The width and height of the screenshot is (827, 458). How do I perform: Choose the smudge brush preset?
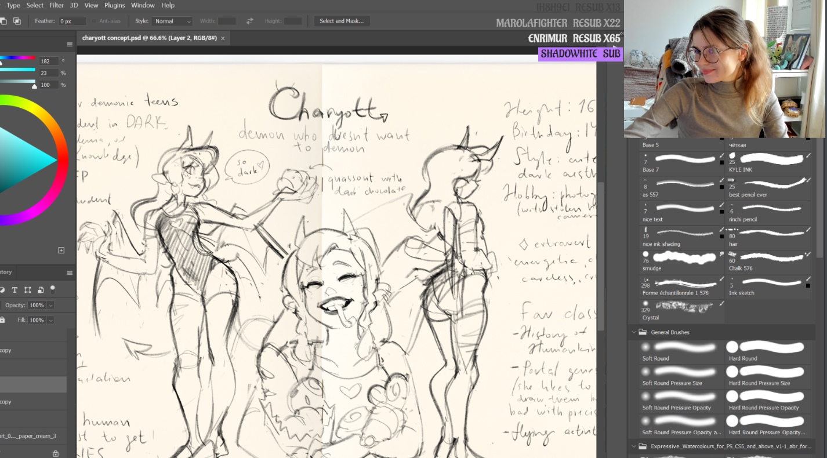[x=683, y=262]
